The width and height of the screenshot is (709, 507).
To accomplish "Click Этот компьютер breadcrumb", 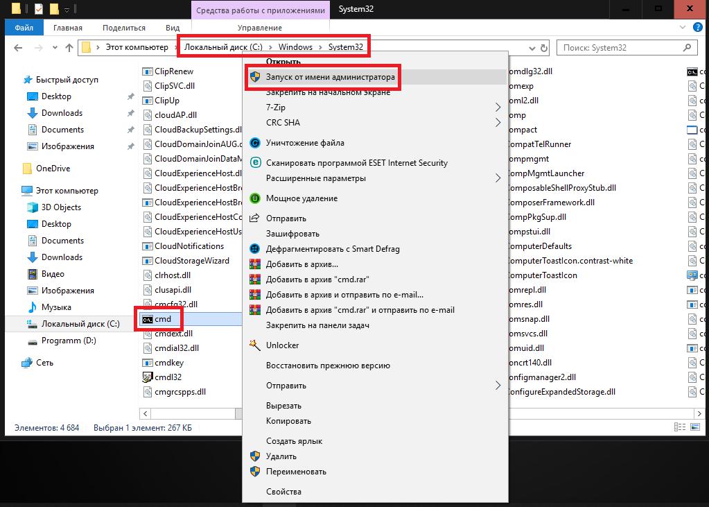I will [x=137, y=47].
